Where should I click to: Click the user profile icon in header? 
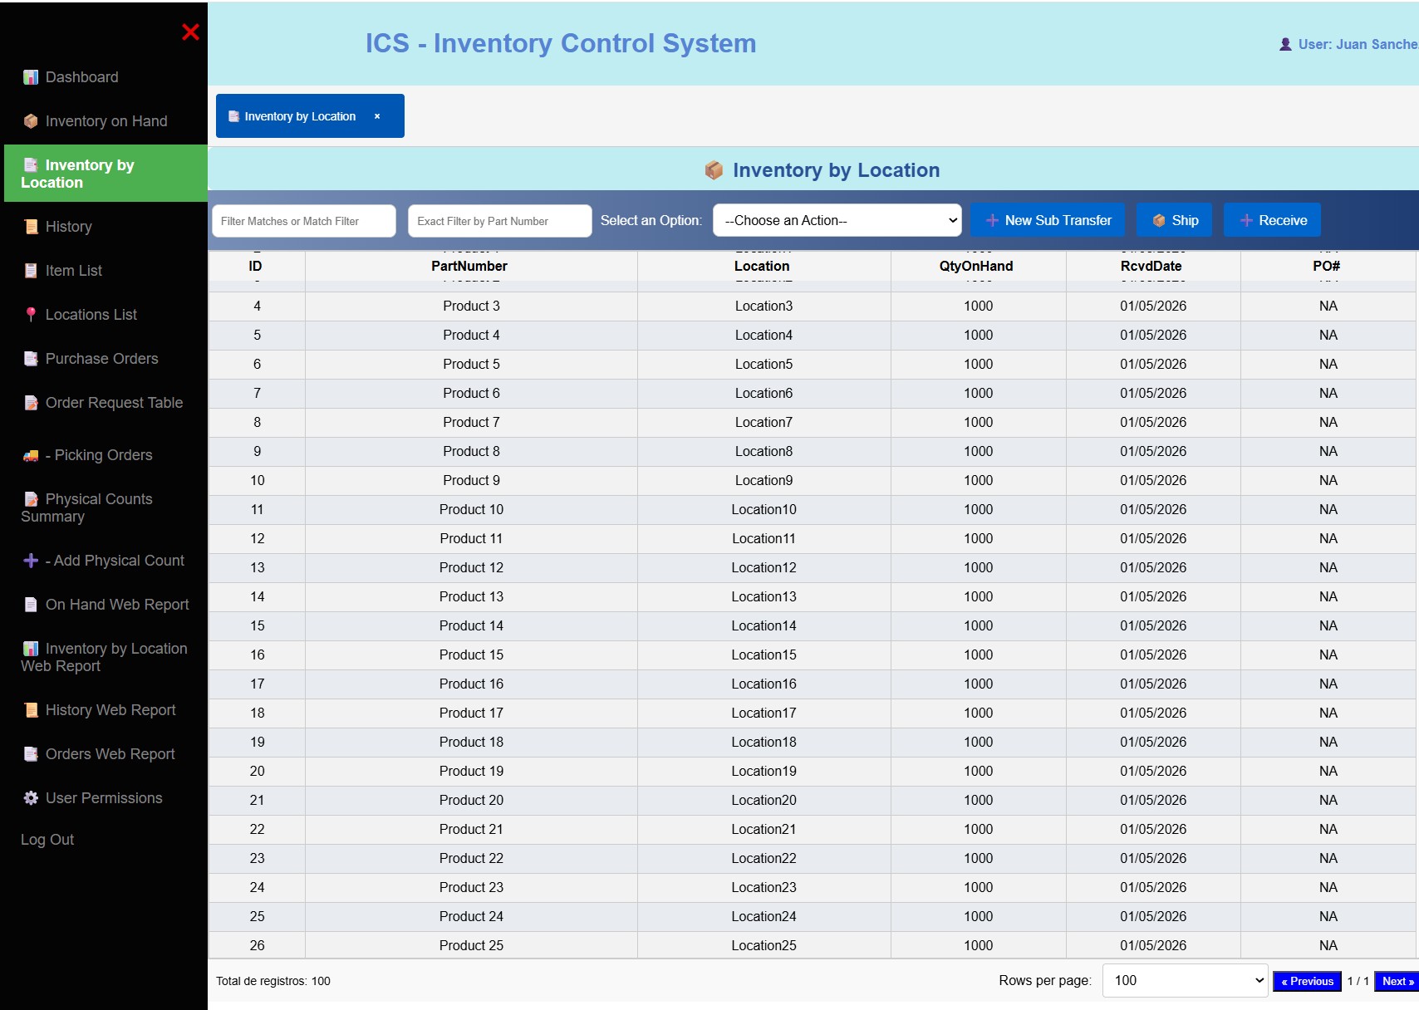click(1285, 45)
